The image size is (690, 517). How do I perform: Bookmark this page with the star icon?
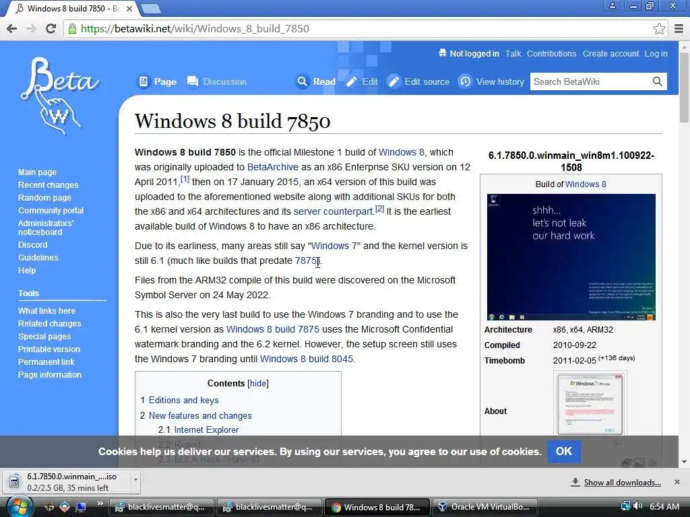coord(659,28)
